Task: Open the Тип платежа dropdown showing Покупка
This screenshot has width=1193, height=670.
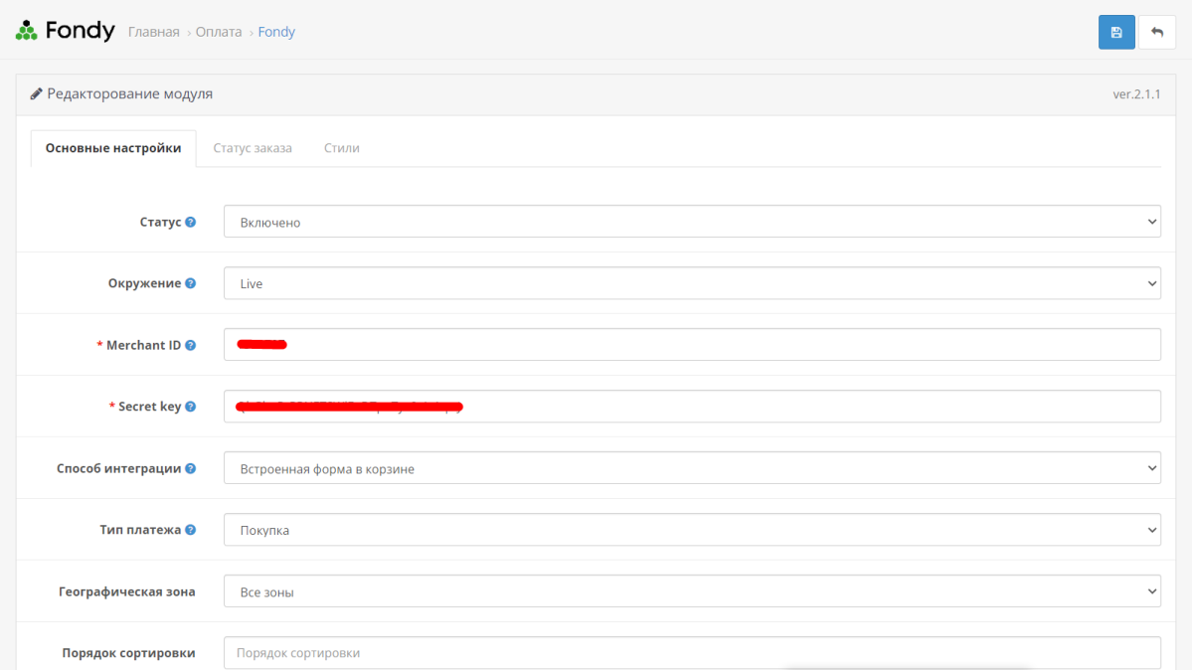Action: [x=692, y=530]
